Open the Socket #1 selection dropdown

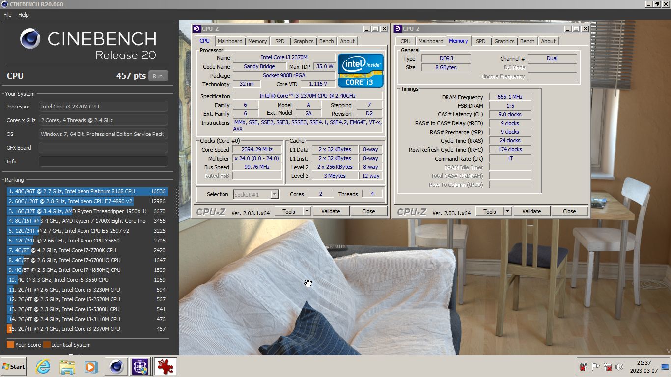[x=256, y=194]
